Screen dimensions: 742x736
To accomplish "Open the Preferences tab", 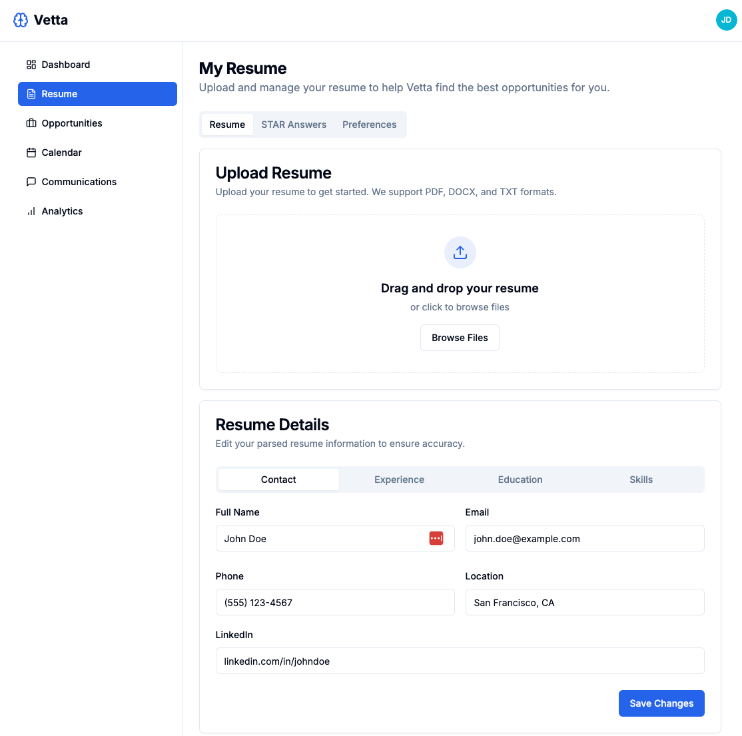I will (369, 125).
